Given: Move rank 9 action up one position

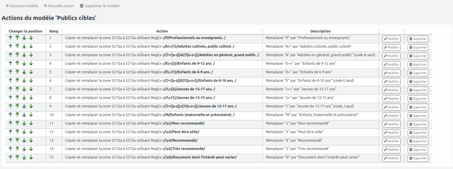Looking at the screenshot, I should coord(11,106).
